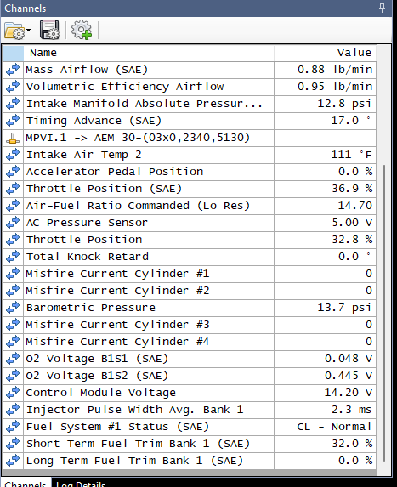Select the blue corner cell left of Name
This screenshot has width=397, height=487.
[14, 54]
